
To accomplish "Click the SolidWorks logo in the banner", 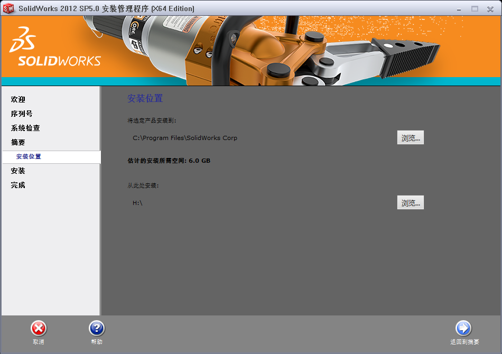I will coord(55,46).
